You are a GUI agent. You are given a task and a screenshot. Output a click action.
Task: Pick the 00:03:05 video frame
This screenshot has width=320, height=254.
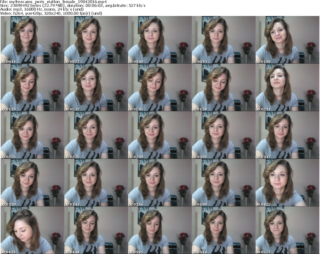[223, 135]
